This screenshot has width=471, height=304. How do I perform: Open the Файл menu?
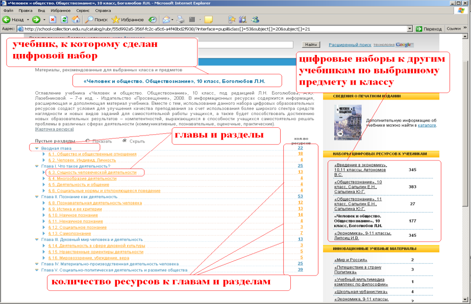[8, 11]
